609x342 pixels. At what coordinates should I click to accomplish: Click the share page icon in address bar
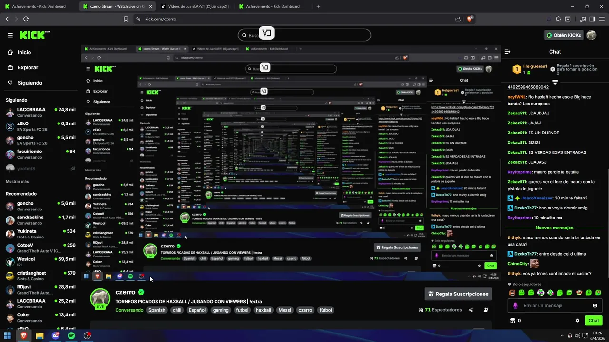(458, 19)
